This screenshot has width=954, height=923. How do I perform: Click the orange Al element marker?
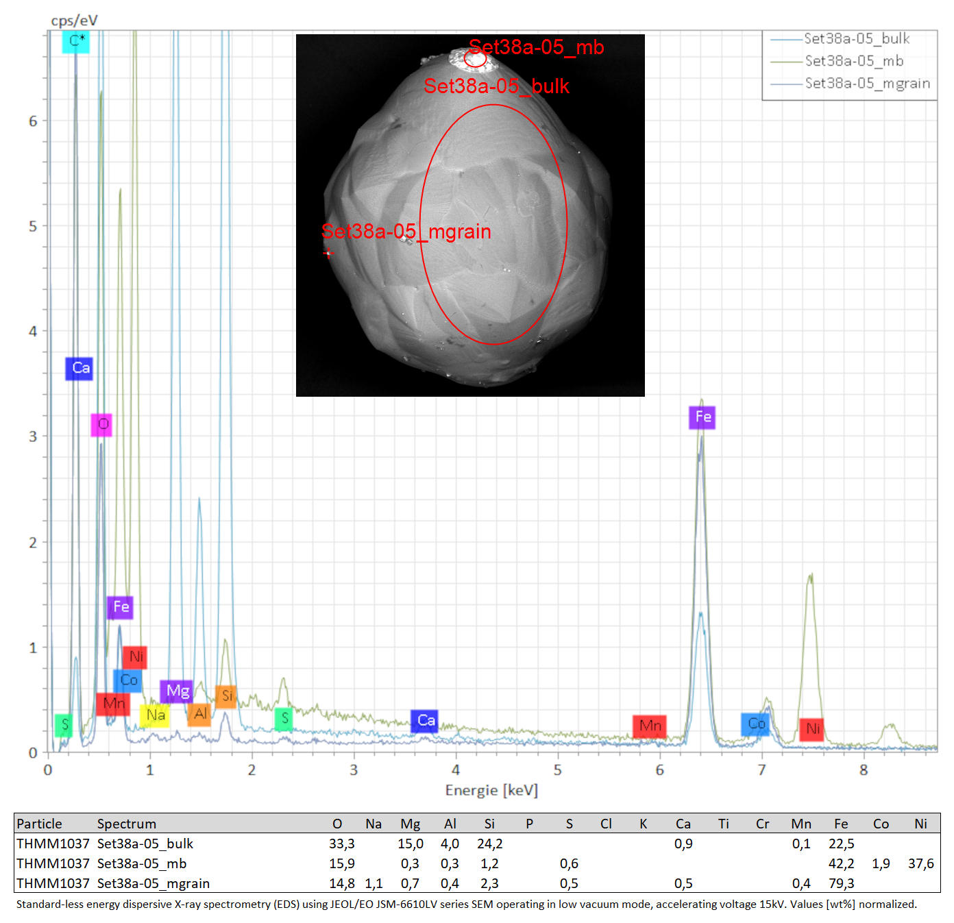[x=199, y=714]
